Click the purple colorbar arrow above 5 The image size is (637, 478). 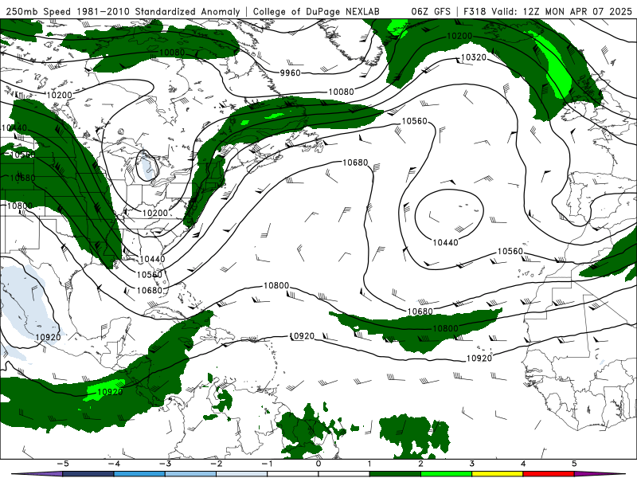(x=600, y=474)
